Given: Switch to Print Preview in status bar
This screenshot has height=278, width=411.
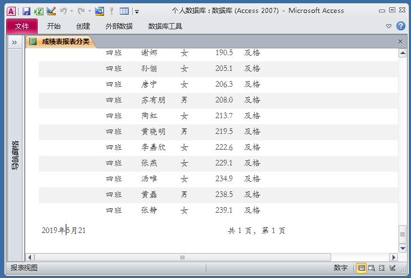Looking at the screenshot, I should point(372,268).
